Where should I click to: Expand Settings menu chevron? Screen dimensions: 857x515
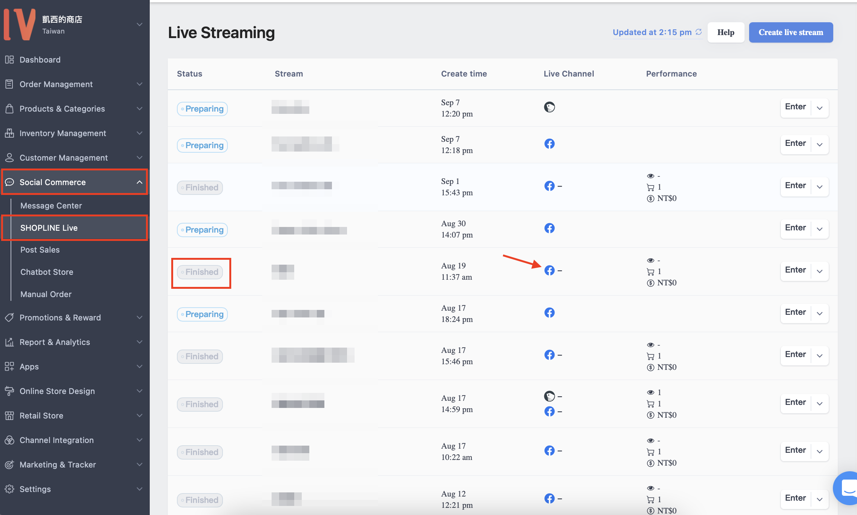click(140, 489)
